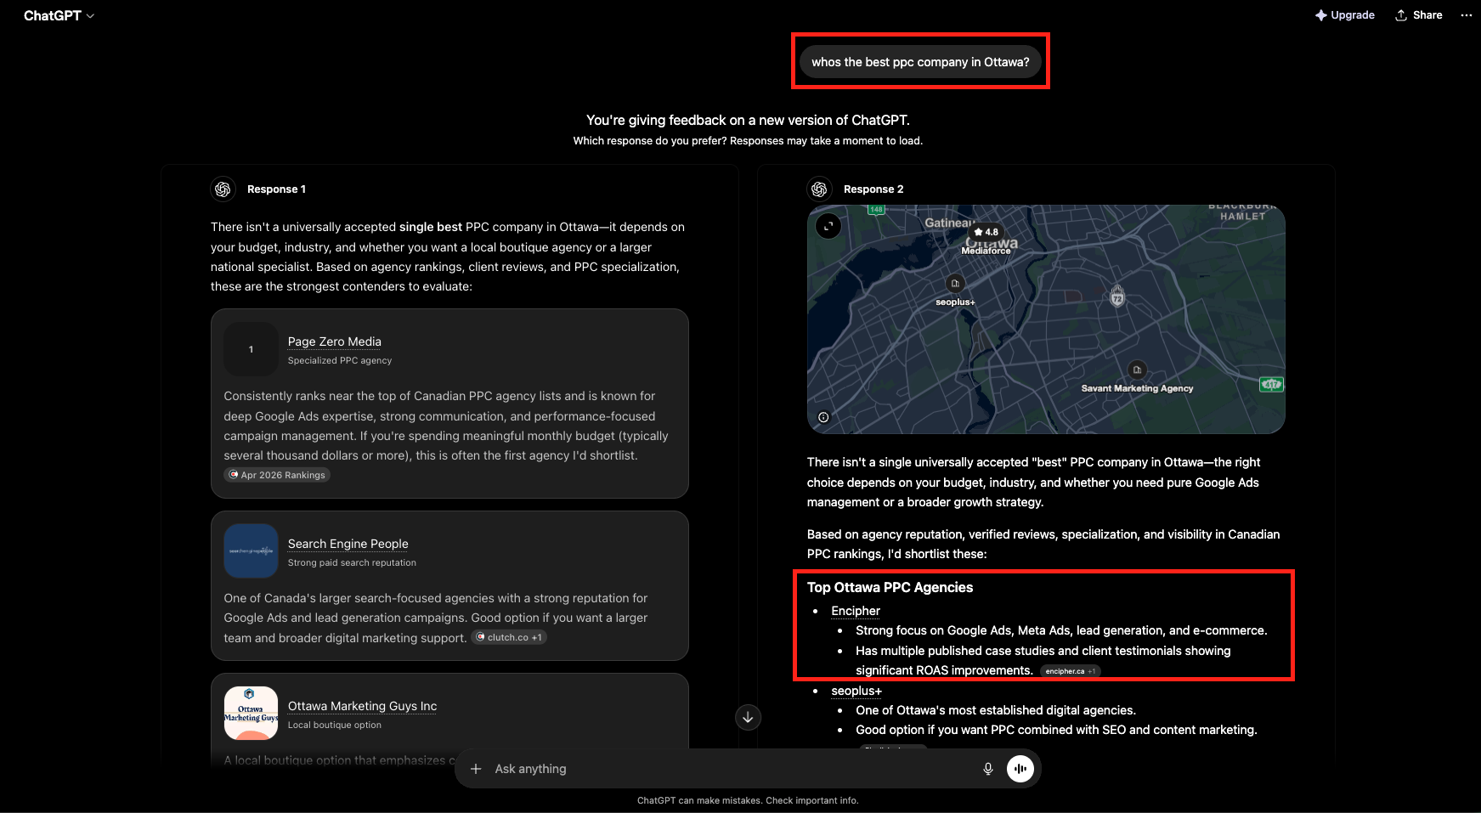
Task: Open the encipher.ca source chip
Action: click(x=1070, y=671)
